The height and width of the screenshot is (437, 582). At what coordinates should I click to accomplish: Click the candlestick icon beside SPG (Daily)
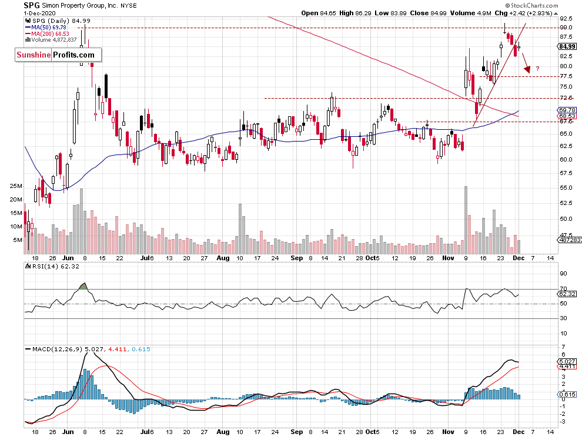[x=28, y=21]
